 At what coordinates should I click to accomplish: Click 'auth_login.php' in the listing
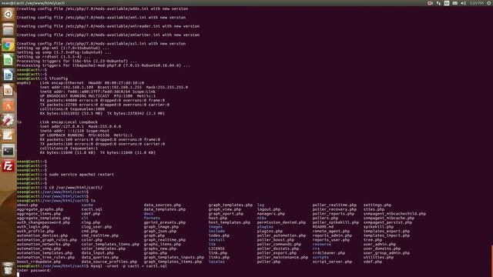click(33, 226)
